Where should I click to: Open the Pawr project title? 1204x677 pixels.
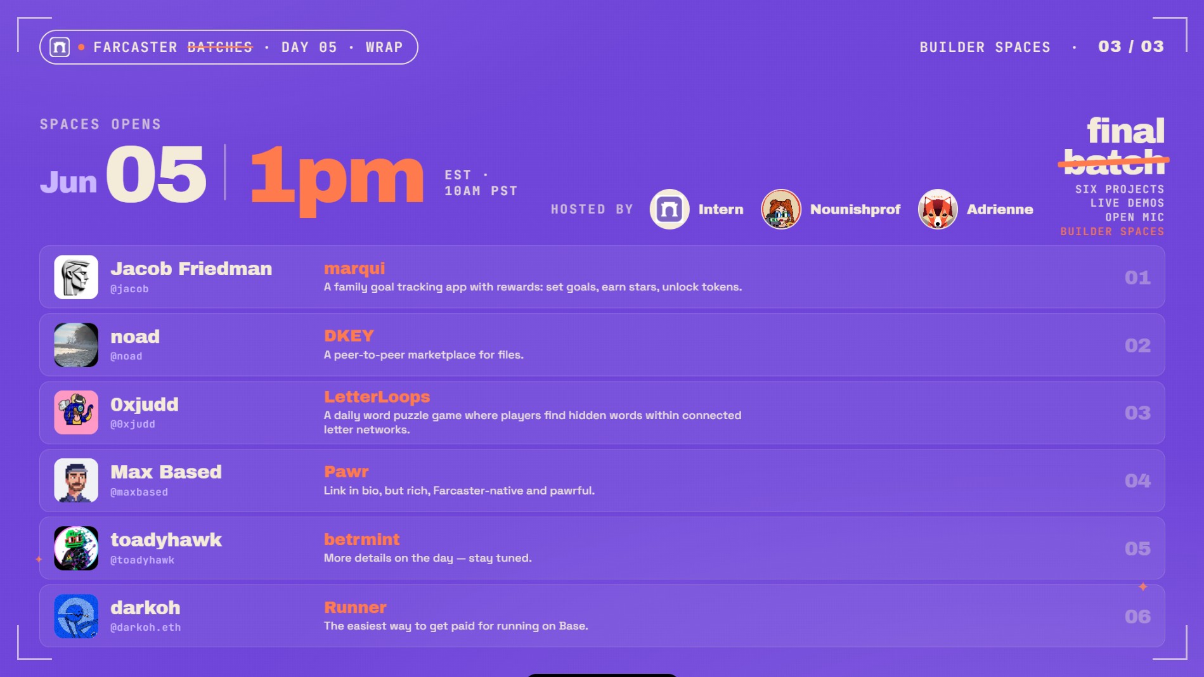346,472
